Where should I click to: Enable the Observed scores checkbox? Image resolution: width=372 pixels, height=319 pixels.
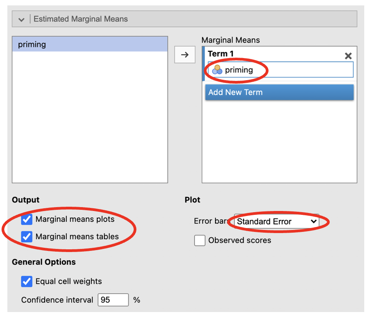click(x=200, y=240)
